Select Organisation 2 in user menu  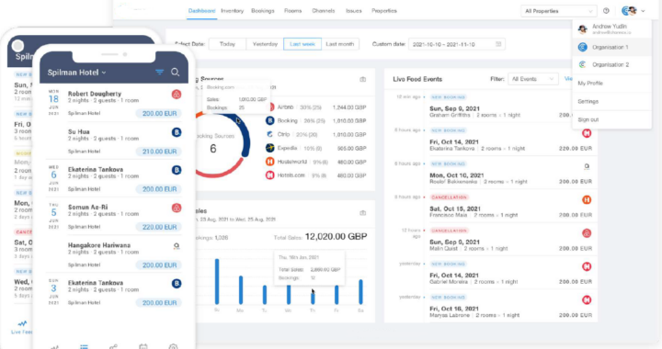coord(612,64)
